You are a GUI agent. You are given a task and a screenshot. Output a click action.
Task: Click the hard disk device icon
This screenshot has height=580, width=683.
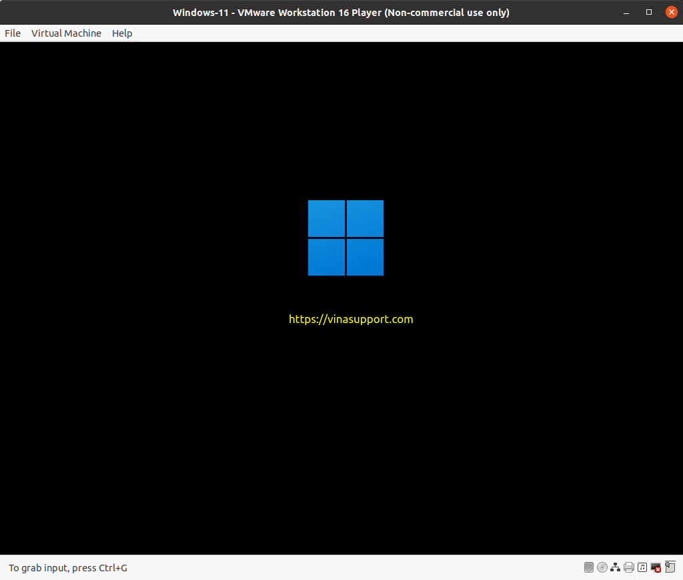point(589,567)
